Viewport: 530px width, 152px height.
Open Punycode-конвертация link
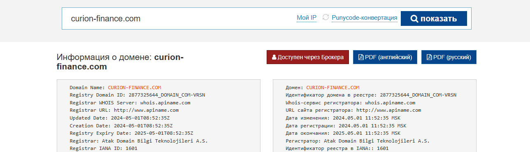coord(364,18)
